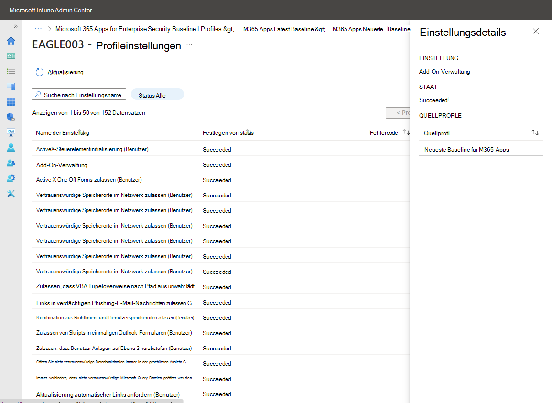552x403 pixels.
Task: Open All services list icon
Action: 11,72
